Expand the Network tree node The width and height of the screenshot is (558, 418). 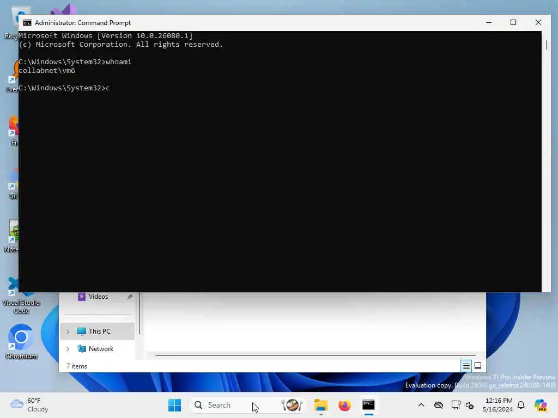tap(68, 349)
